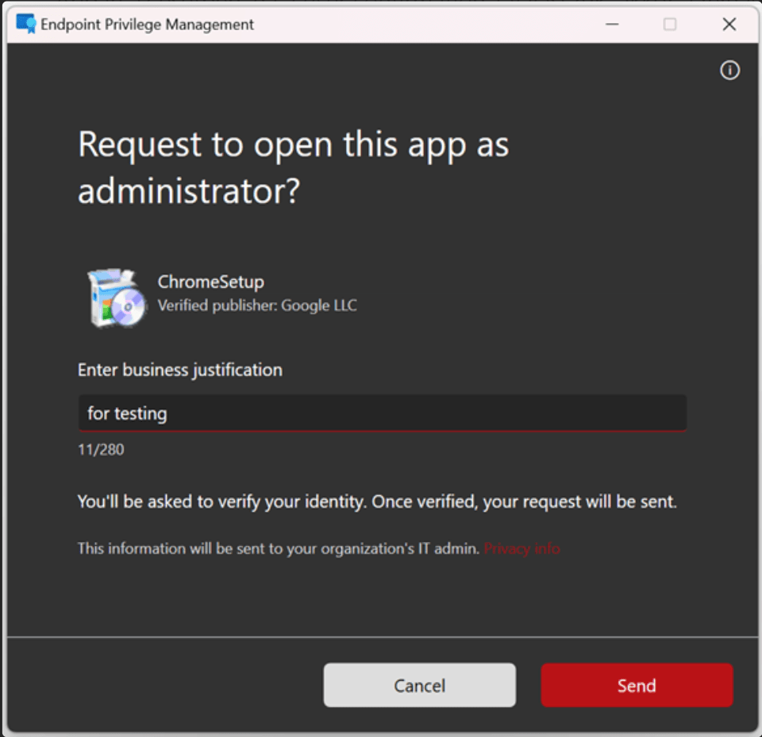Minimize the Endpoint Privilege Management window
Screen dimensions: 762x737
(612, 24)
